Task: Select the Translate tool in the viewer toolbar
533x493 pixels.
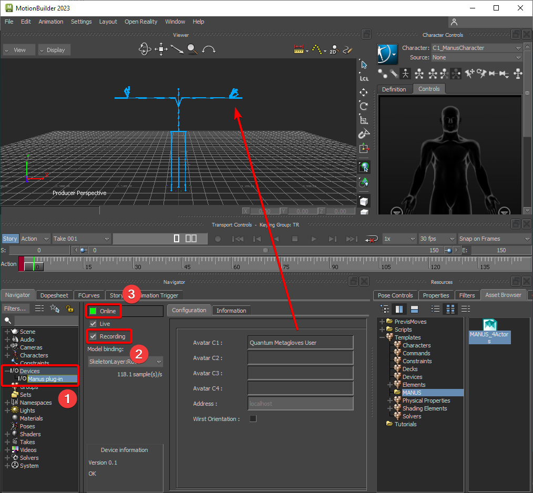Action: point(364,93)
